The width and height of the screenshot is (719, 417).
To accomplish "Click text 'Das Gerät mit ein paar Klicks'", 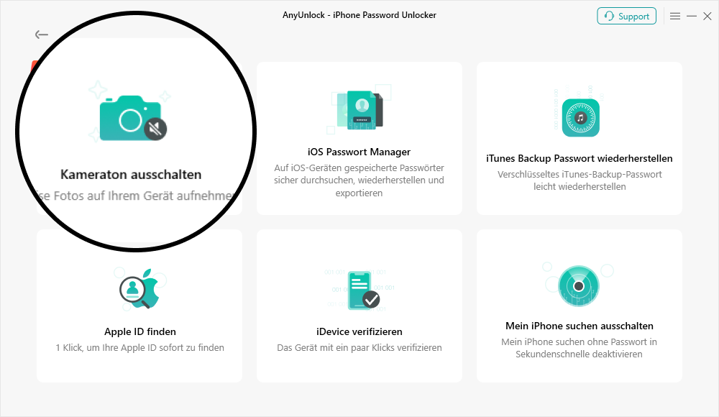I will [336, 348].
